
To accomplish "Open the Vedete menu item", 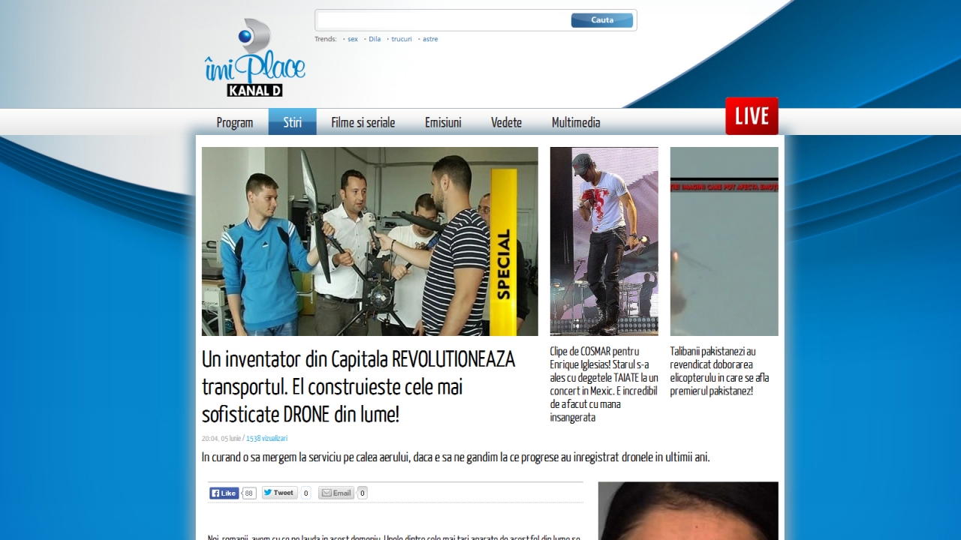I will pos(506,122).
